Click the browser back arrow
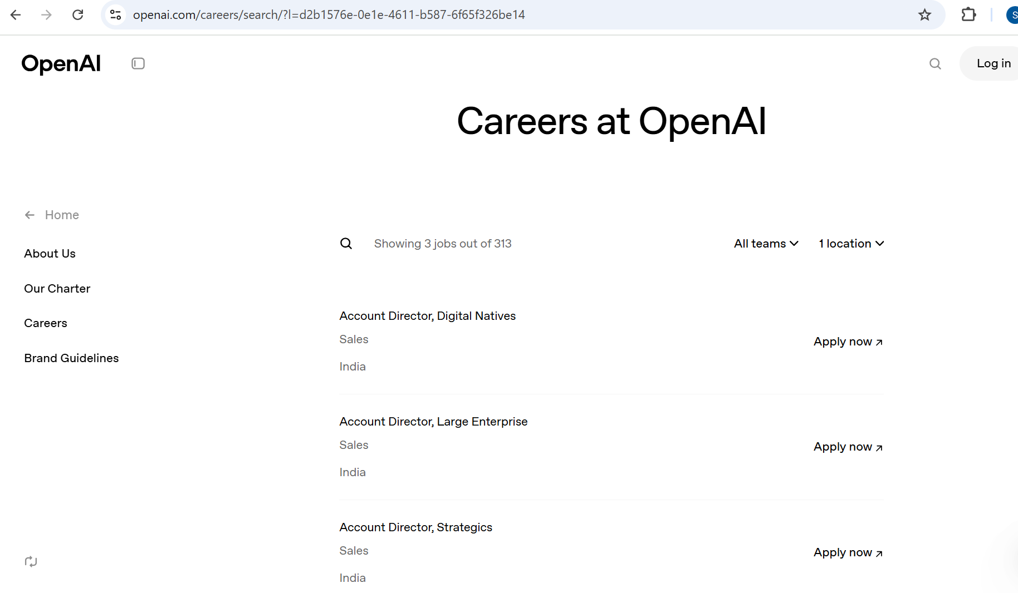This screenshot has width=1018, height=593. pos(16,15)
